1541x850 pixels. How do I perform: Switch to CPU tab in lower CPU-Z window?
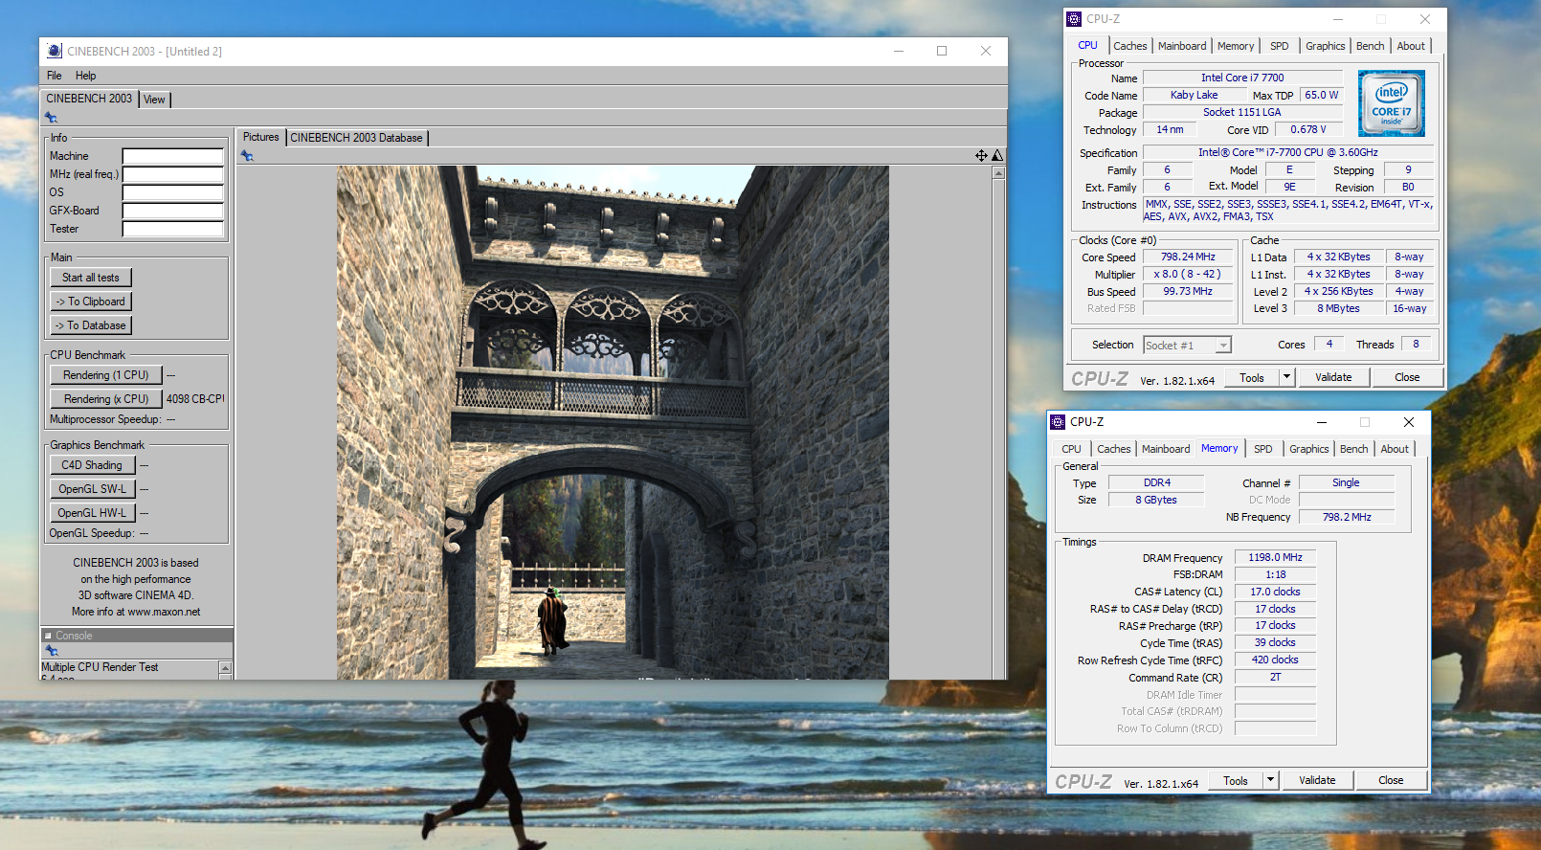pyautogui.click(x=1071, y=449)
